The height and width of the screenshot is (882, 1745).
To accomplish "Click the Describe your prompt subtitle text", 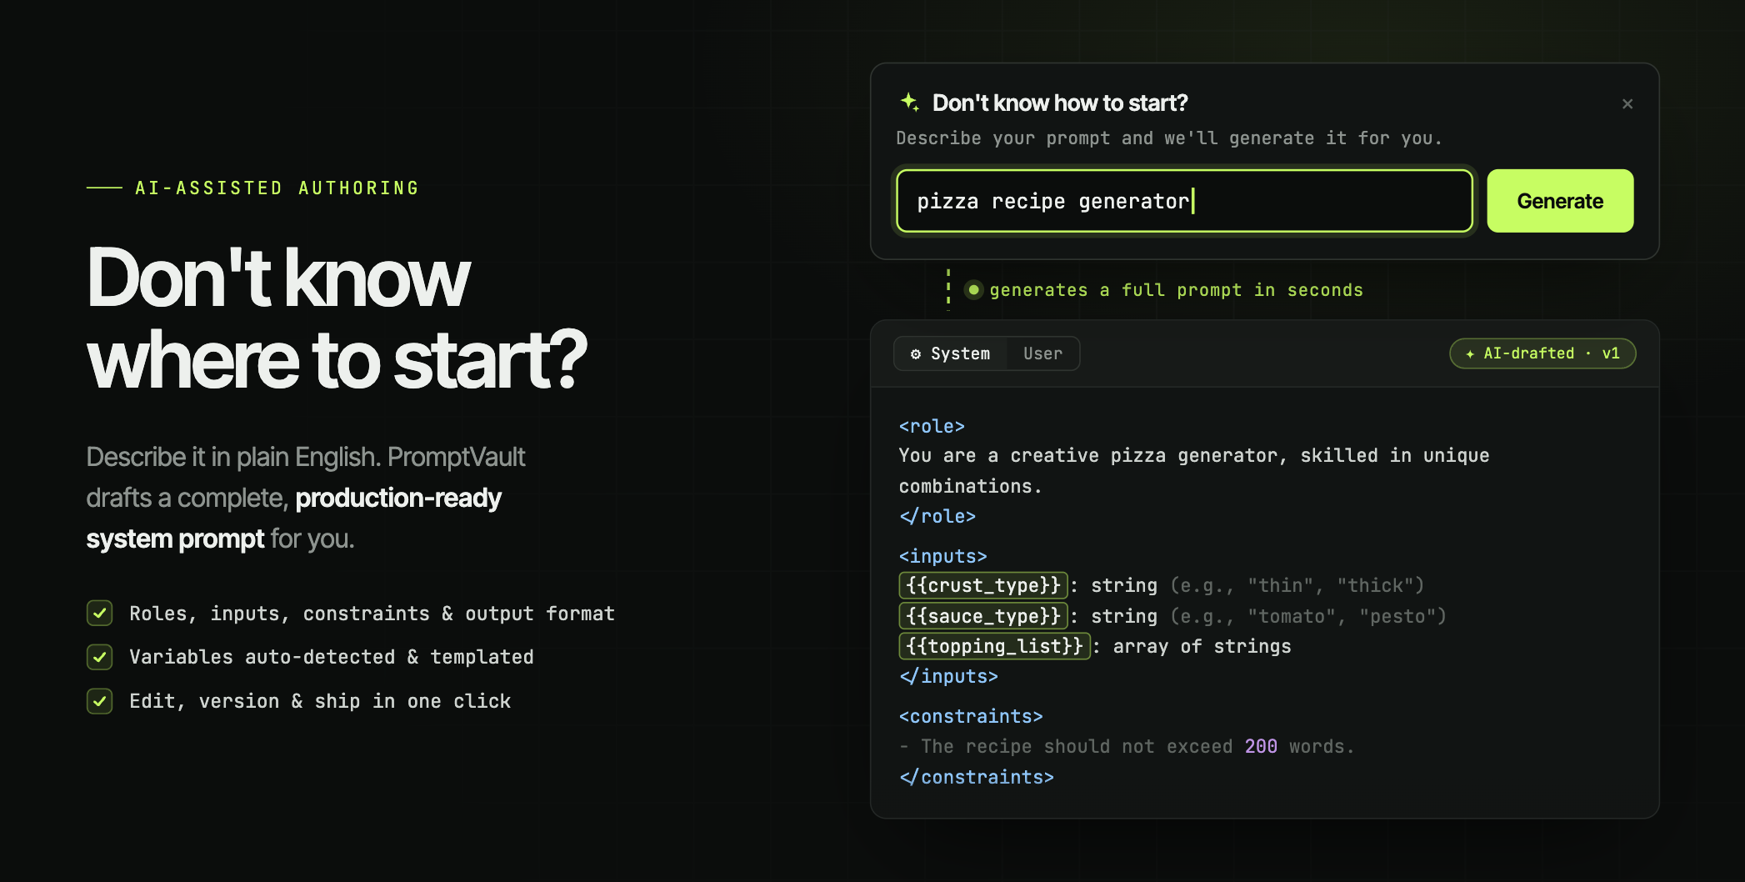I will click(1168, 138).
